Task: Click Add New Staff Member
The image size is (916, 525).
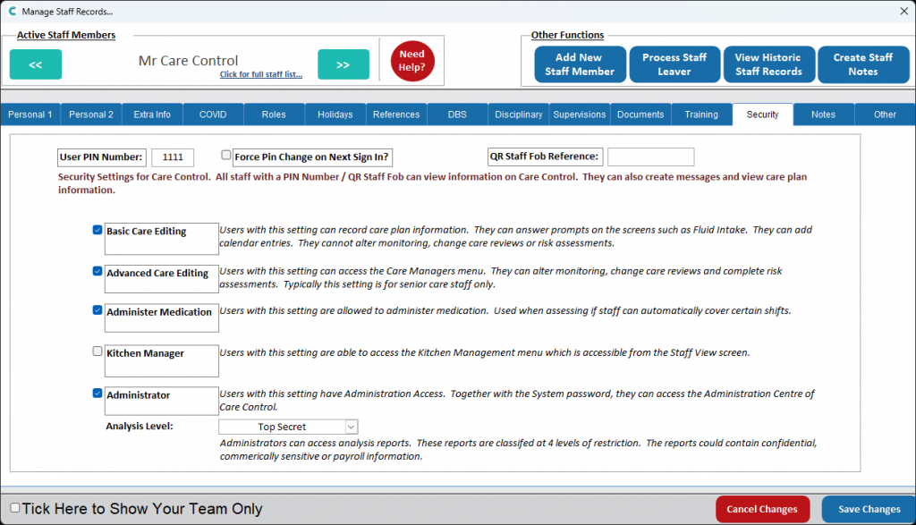Action: (580, 64)
